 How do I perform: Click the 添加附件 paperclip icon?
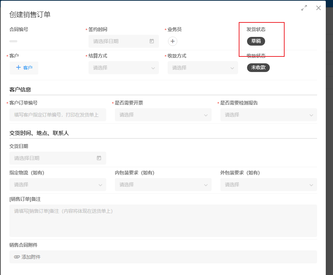pos(17,257)
